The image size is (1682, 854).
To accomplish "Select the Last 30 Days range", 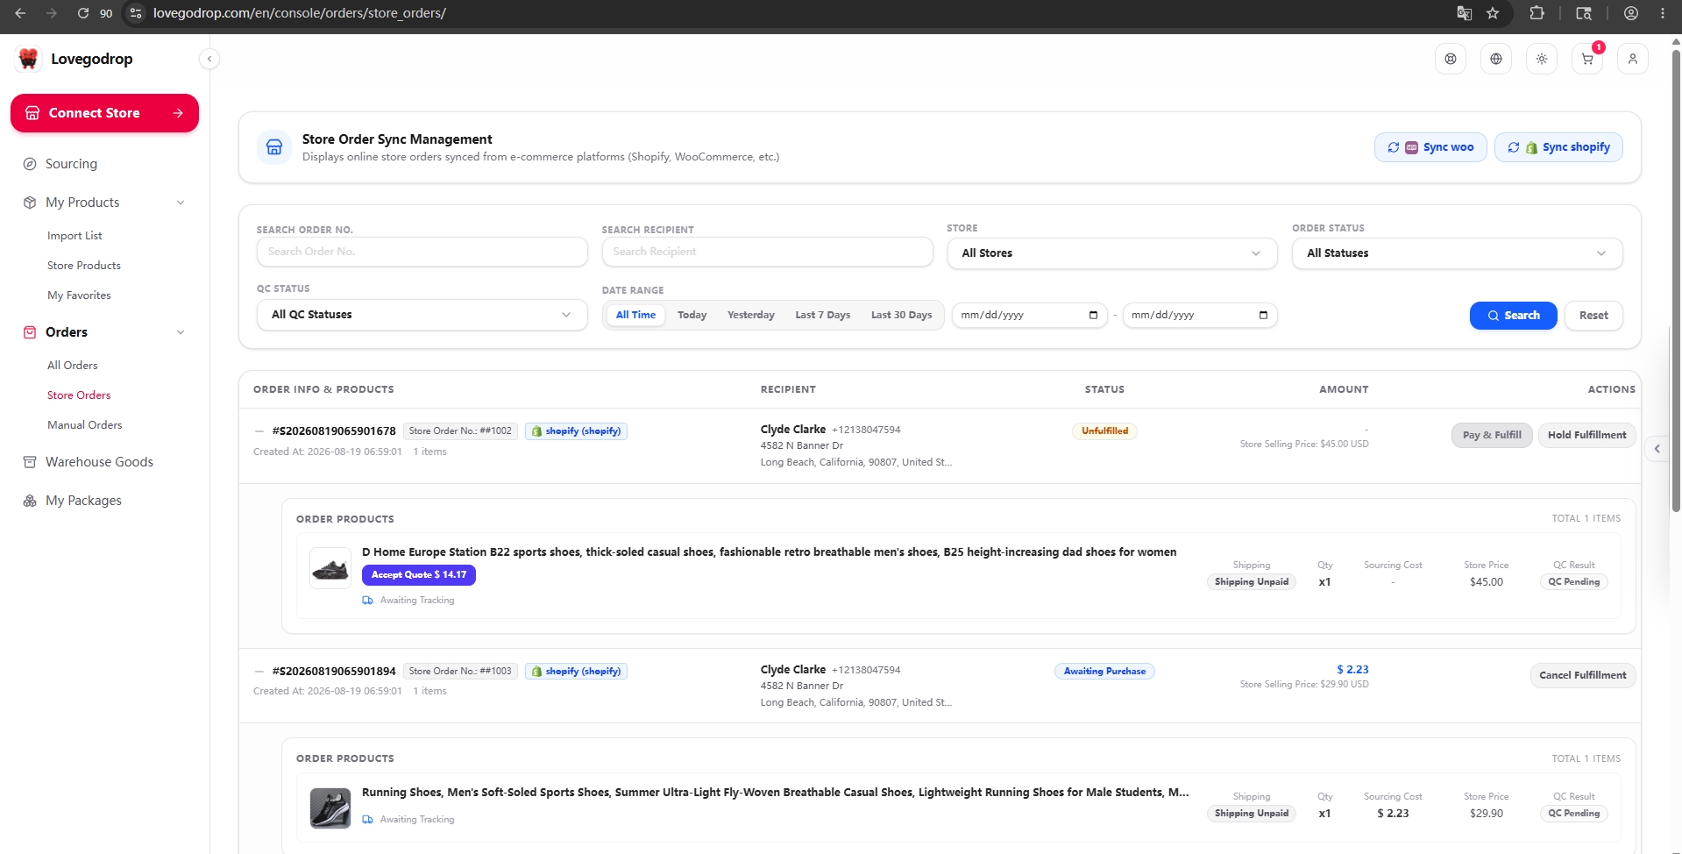I will click(x=901, y=315).
